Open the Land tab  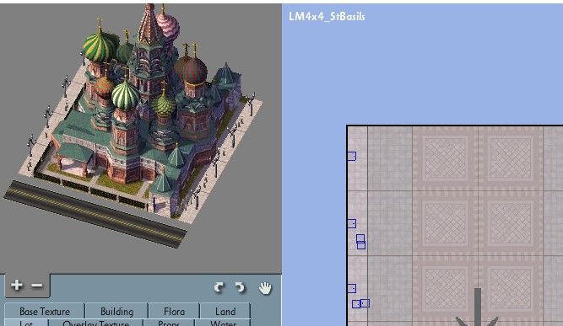[x=225, y=312]
